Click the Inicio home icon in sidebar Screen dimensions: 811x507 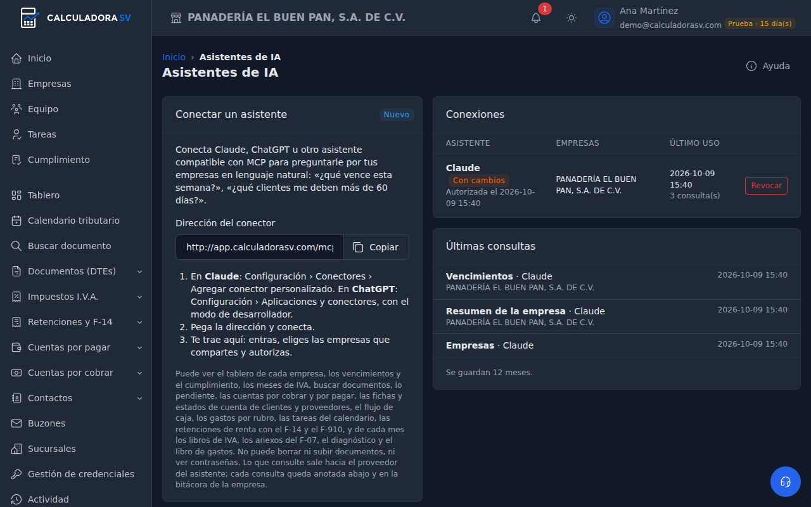click(x=16, y=58)
